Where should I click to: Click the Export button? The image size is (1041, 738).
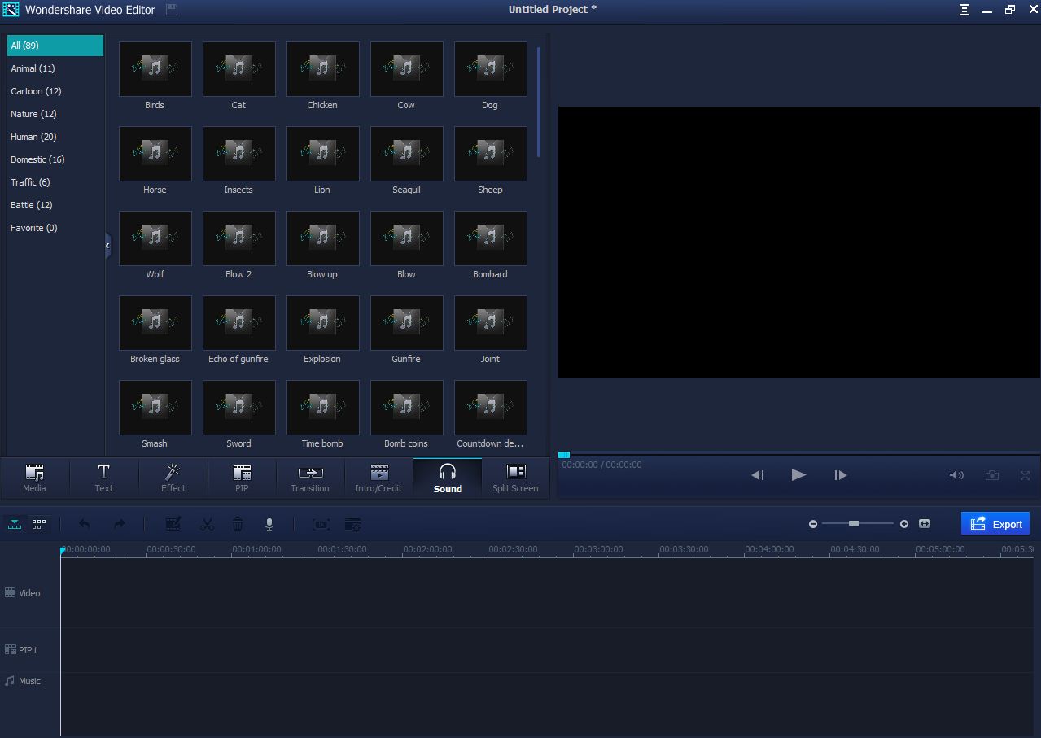pyautogui.click(x=995, y=523)
